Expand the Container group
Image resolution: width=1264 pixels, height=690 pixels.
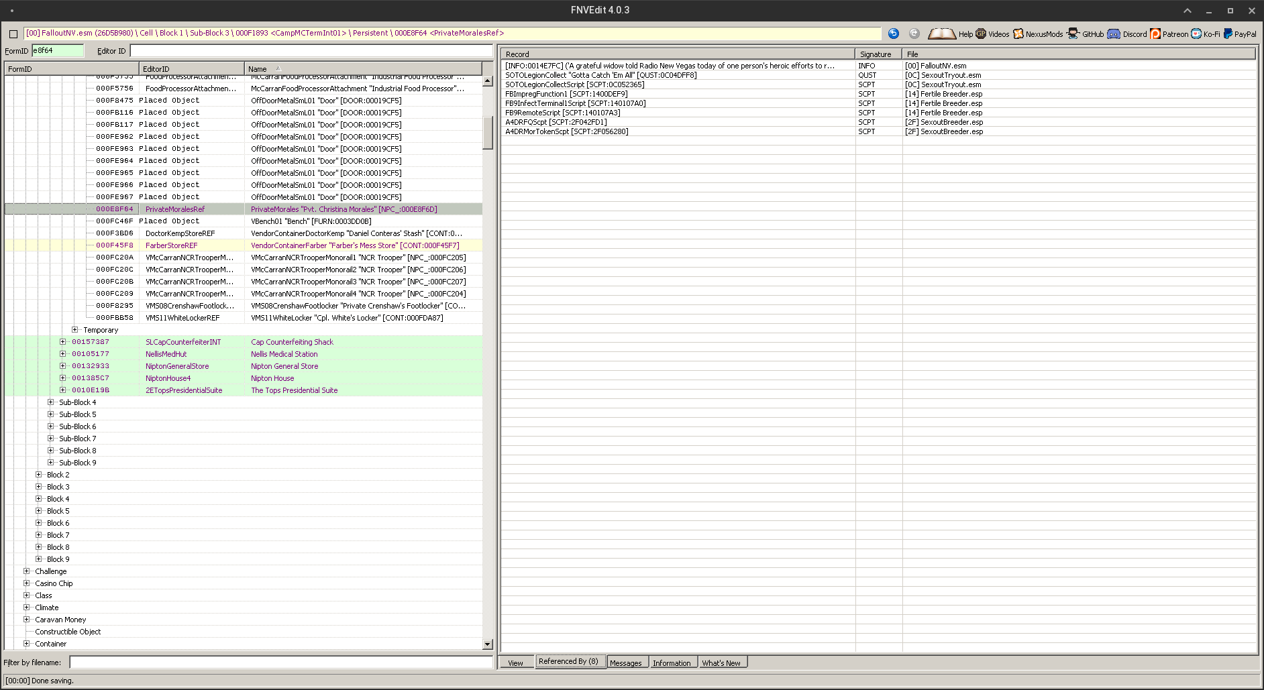(26, 644)
